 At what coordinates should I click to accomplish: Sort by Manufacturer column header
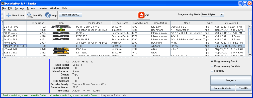click(161, 23)
